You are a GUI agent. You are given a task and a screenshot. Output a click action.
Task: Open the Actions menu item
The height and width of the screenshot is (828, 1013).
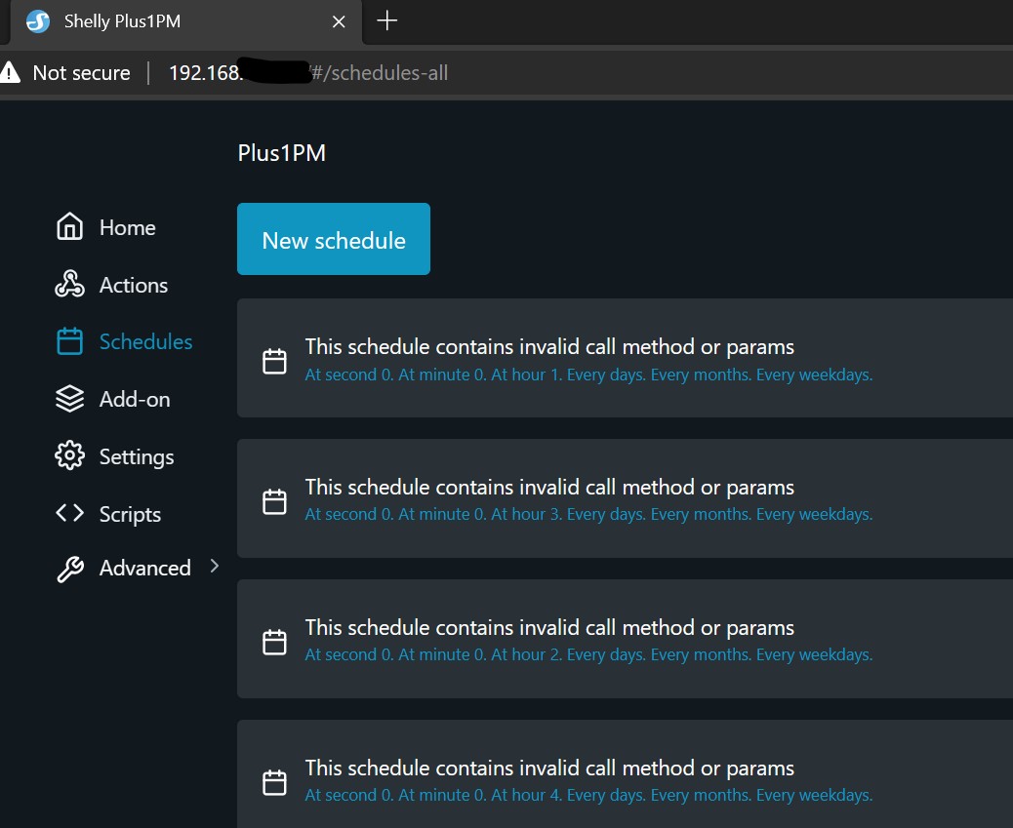click(x=133, y=285)
